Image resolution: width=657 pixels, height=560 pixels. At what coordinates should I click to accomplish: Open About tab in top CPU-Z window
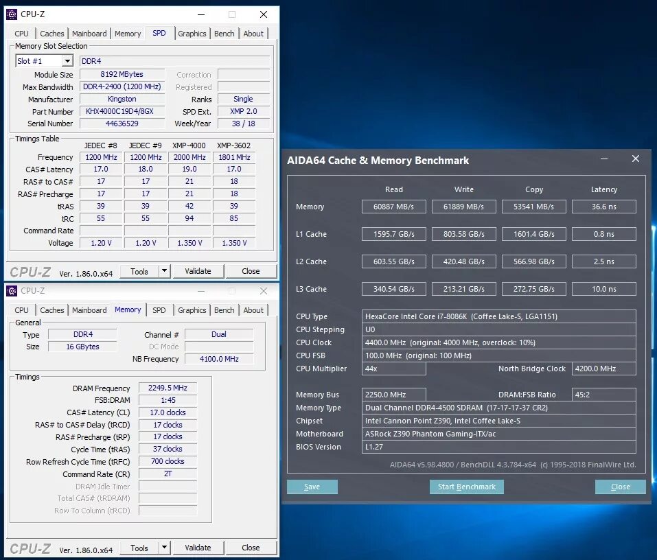(253, 34)
